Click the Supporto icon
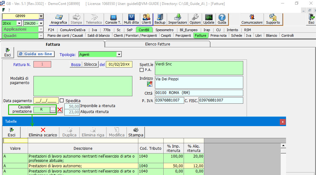The height and width of the screenshot is (175, 316). click(273, 19)
